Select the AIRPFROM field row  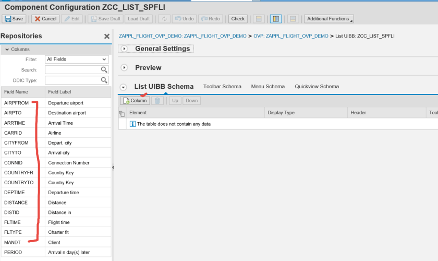click(56, 103)
